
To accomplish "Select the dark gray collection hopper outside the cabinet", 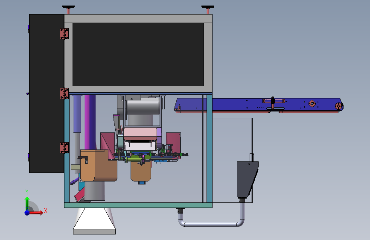I will pyautogui.click(x=247, y=179).
